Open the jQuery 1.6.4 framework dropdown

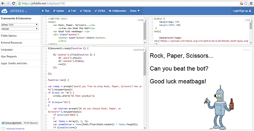[20, 25]
